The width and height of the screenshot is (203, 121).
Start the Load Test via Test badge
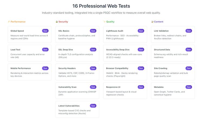pyautogui.click(x=45, y=50)
